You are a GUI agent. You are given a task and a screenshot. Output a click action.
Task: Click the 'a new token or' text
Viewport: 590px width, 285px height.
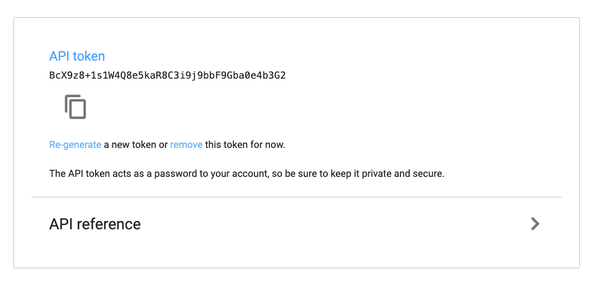[x=135, y=145]
